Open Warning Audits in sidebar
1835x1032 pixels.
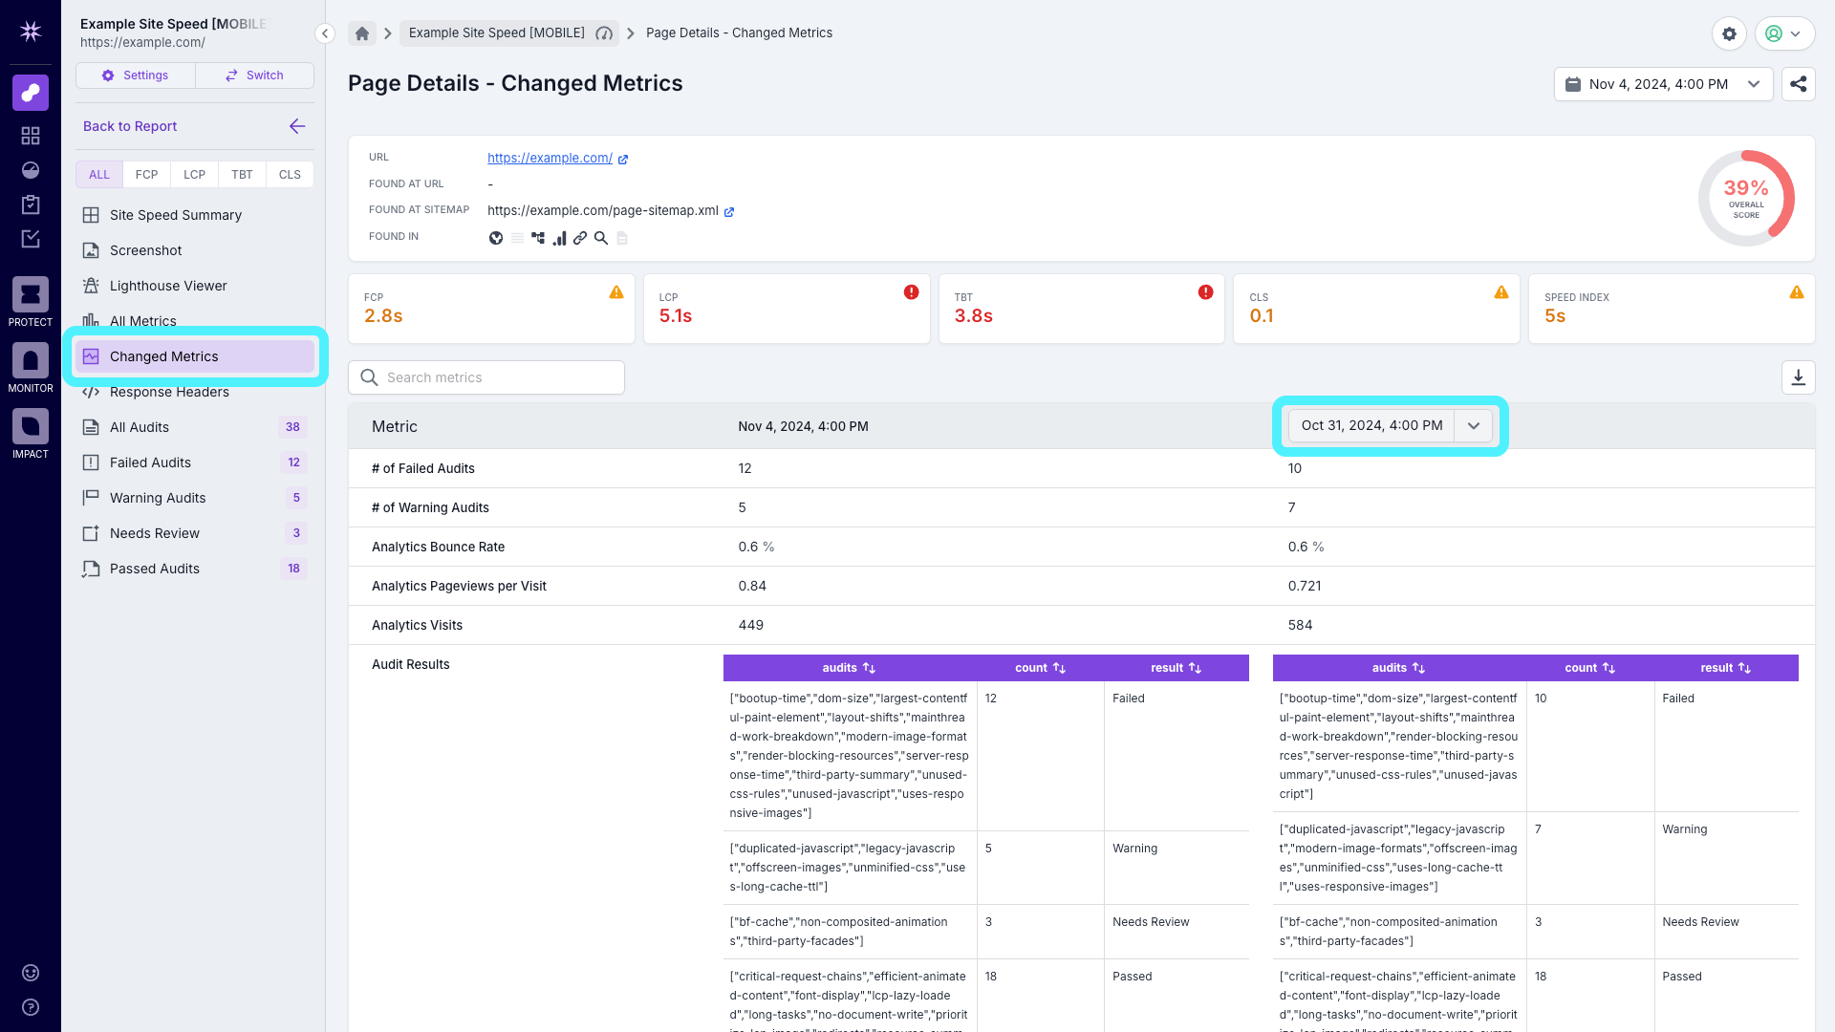pos(195,498)
